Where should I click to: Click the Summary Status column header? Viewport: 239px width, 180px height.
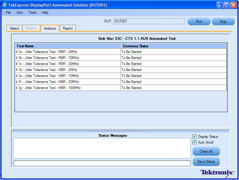pyautogui.click(x=174, y=46)
